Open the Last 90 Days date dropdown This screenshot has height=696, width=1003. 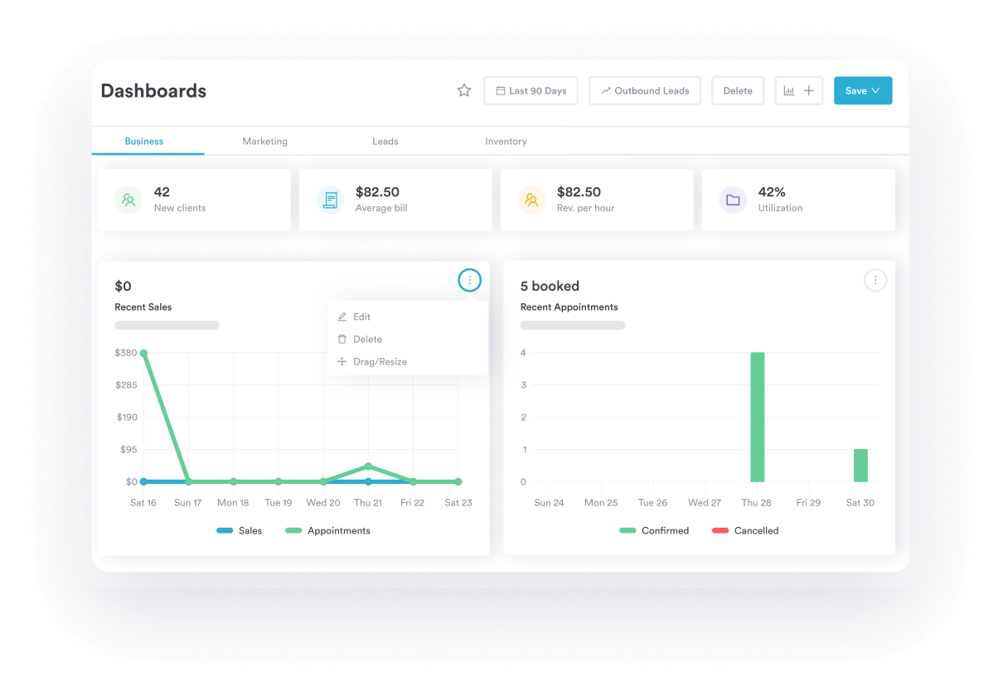(x=531, y=91)
